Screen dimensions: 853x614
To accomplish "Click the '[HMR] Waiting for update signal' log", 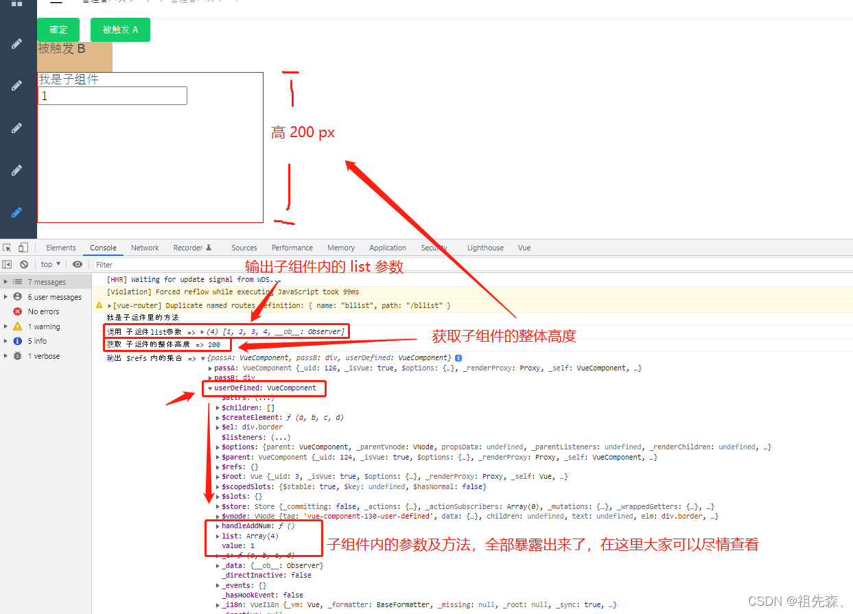I will (x=194, y=279).
